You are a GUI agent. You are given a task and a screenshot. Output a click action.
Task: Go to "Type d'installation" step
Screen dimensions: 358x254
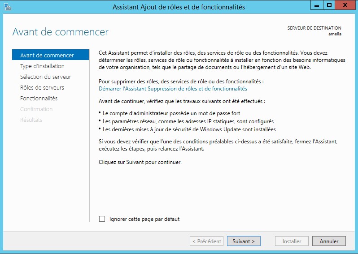tap(42, 66)
